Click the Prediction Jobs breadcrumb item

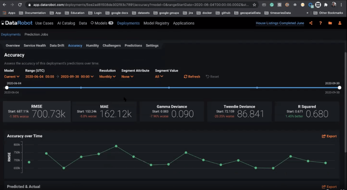click(36, 34)
